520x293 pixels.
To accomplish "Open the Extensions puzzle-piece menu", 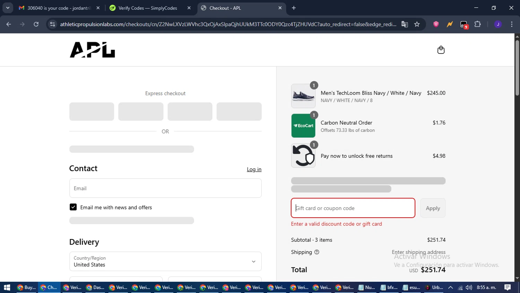I will (478, 24).
